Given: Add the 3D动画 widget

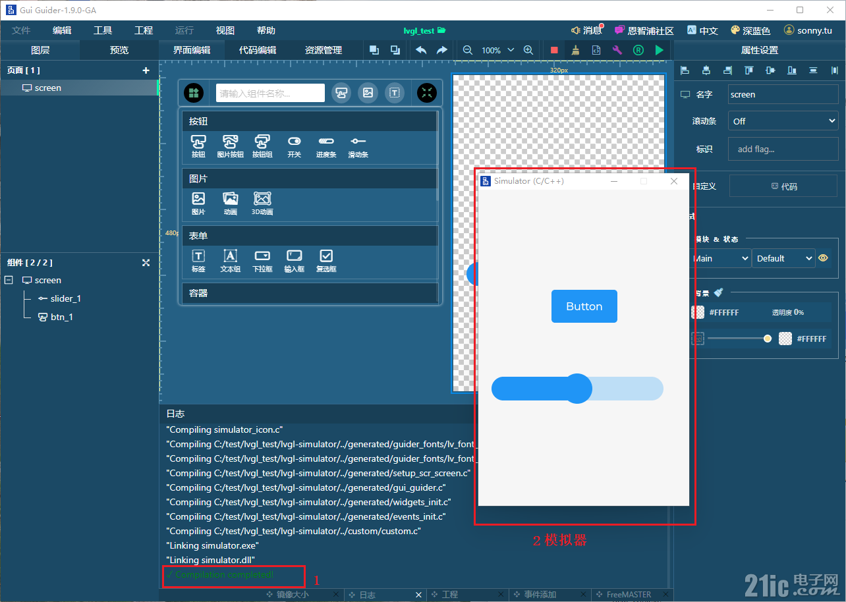Looking at the screenshot, I should [x=262, y=204].
